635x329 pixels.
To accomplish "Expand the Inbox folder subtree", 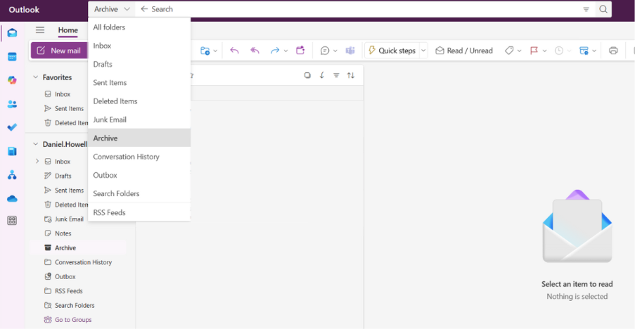I will click(37, 161).
